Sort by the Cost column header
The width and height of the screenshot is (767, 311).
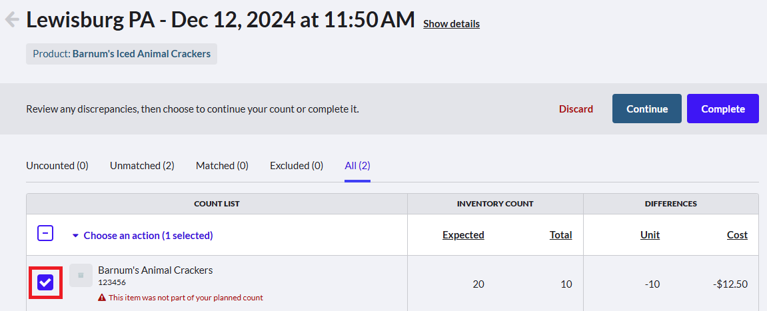pos(737,234)
